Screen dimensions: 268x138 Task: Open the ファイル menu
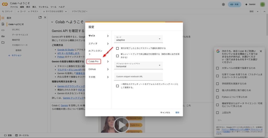tap(14, 7)
